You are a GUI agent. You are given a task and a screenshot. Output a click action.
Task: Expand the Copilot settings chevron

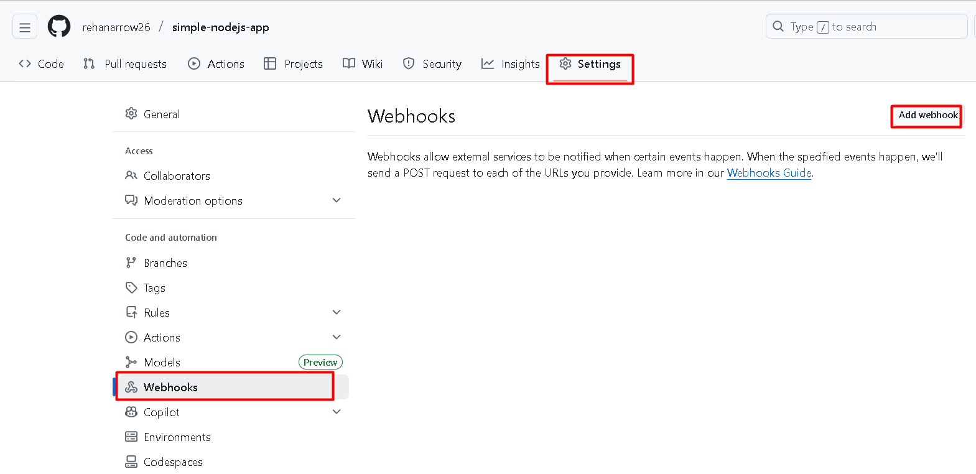pyautogui.click(x=337, y=412)
